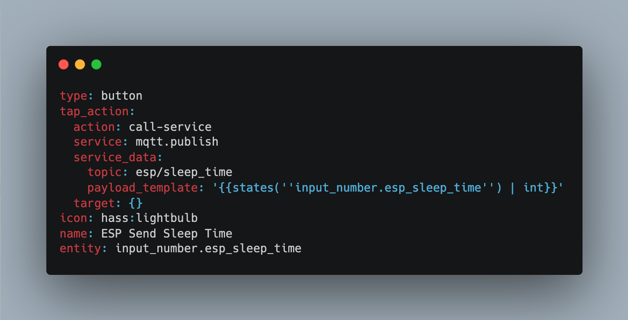Viewport: 628px width, 320px height.
Task: Click the 'payload_template' key
Action: 142,188
